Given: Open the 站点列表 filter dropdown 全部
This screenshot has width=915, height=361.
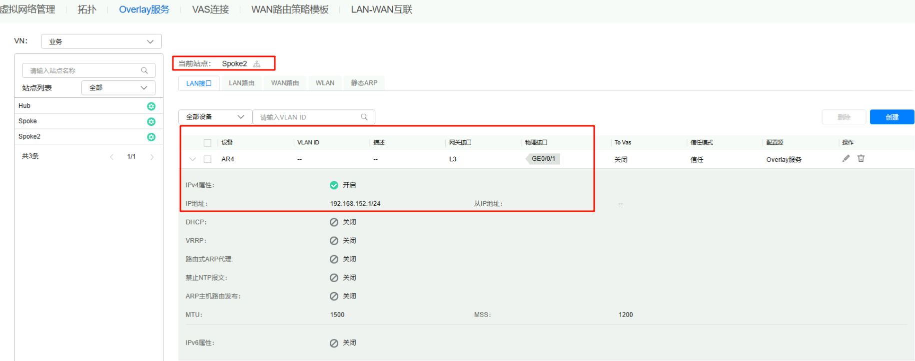Looking at the screenshot, I should pos(118,88).
